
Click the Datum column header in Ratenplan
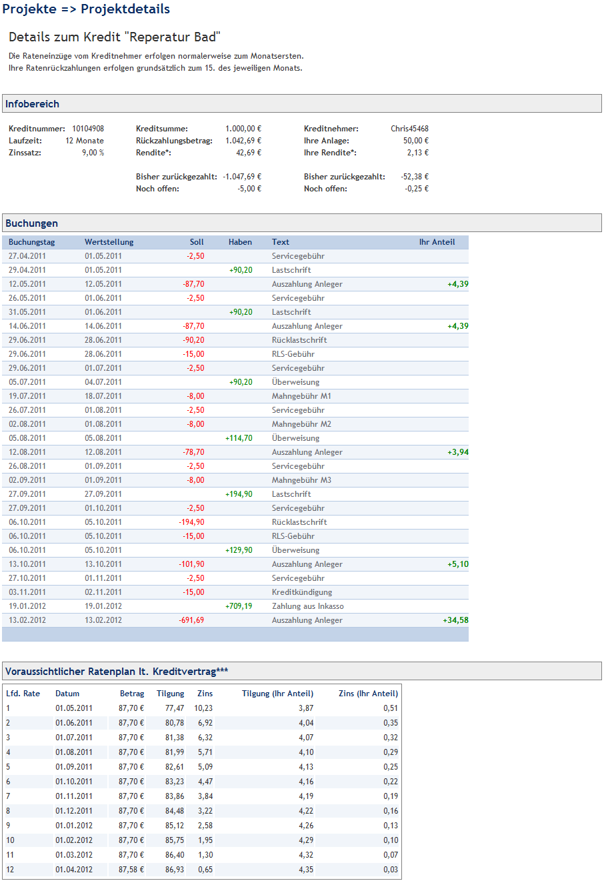[x=67, y=694]
